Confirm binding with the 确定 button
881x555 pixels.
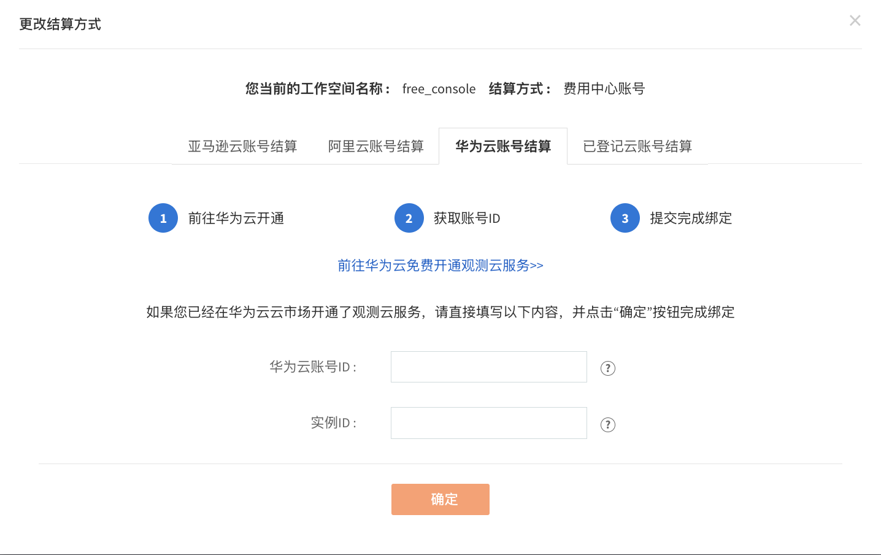tap(440, 499)
